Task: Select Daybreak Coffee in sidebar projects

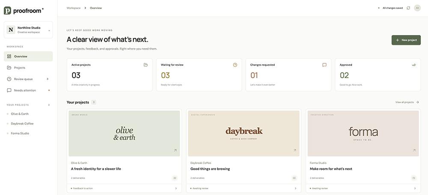Action: click(22, 124)
